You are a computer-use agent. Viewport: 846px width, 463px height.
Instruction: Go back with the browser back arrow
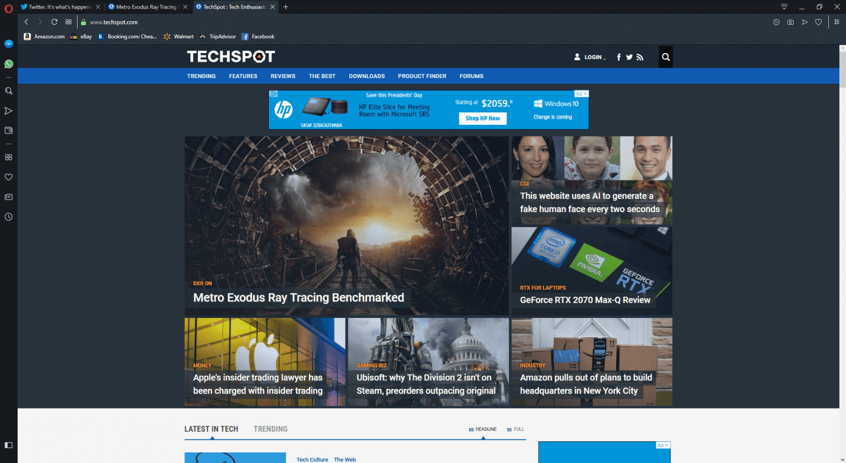click(x=26, y=22)
